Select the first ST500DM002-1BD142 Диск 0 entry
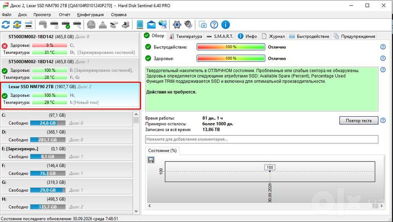 pos(70,45)
